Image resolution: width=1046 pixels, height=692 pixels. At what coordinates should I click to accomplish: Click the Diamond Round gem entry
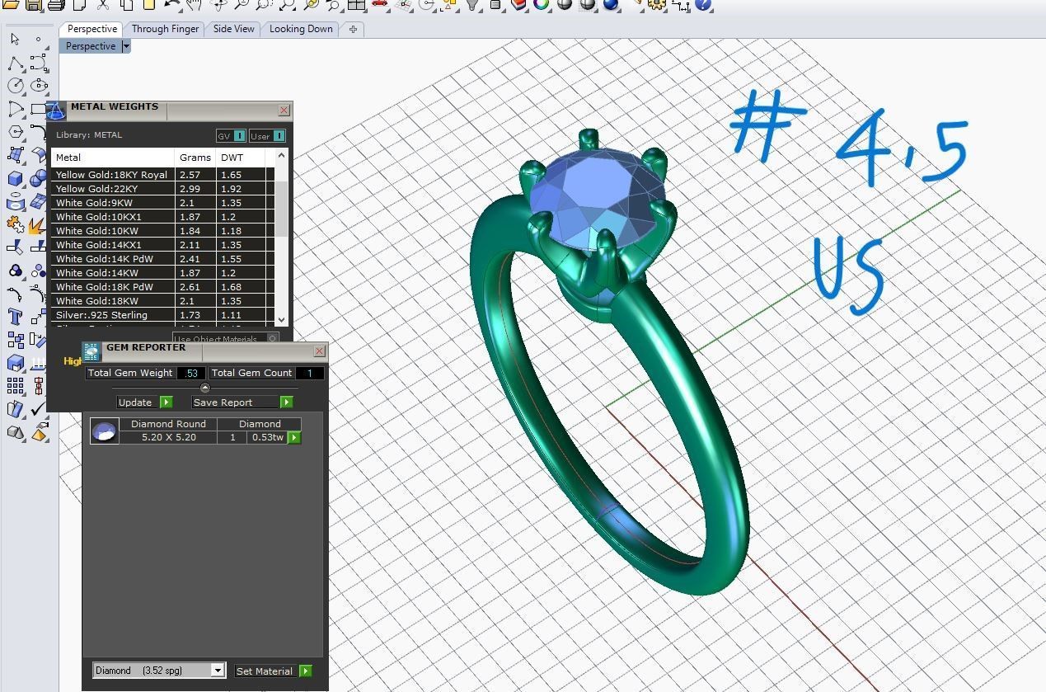(168, 424)
